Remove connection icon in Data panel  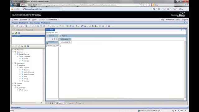pos(16,33)
